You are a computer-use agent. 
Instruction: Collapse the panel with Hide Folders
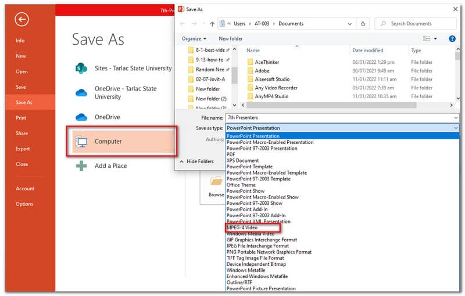pyautogui.click(x=196, y=161)
